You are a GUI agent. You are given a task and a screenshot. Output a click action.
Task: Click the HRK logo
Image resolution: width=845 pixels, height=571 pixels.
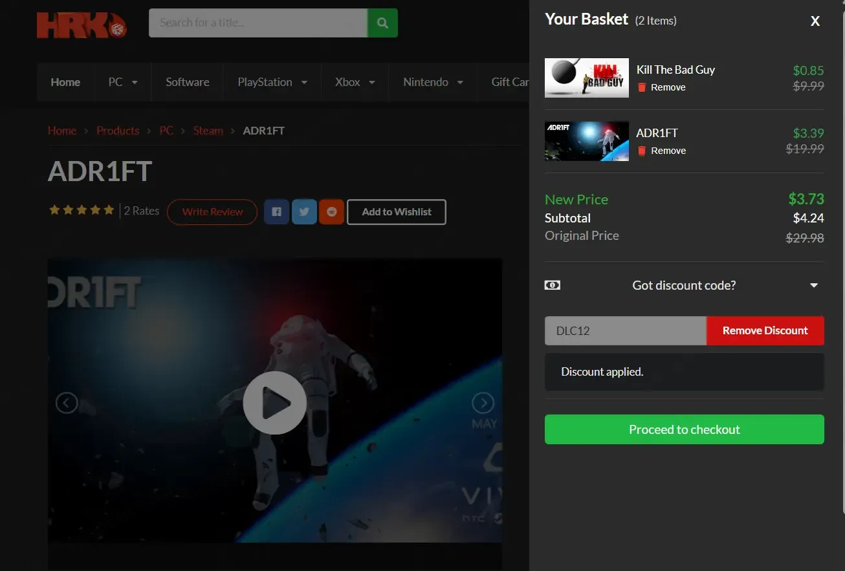coord(82,25)
